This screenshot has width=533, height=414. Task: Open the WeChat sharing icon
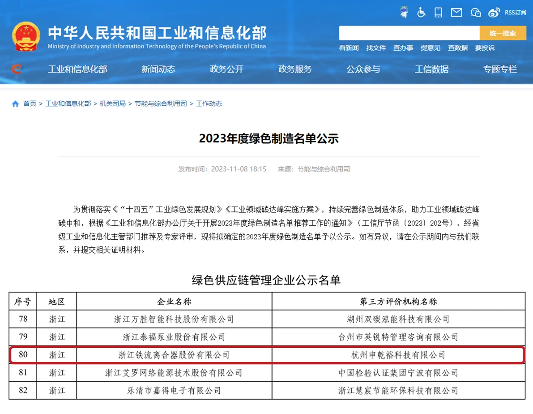(475, 13)
